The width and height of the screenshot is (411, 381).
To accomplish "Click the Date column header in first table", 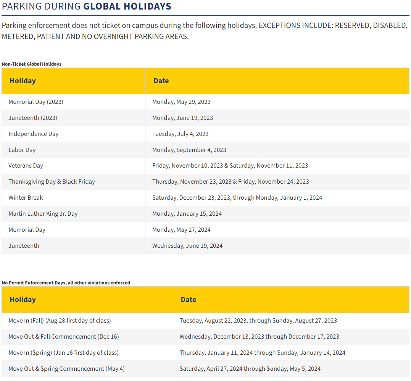I will point(161,81).
